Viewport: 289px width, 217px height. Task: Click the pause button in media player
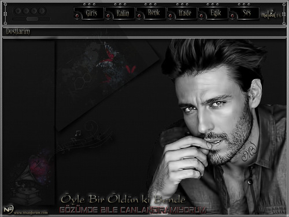coord(42,11)
